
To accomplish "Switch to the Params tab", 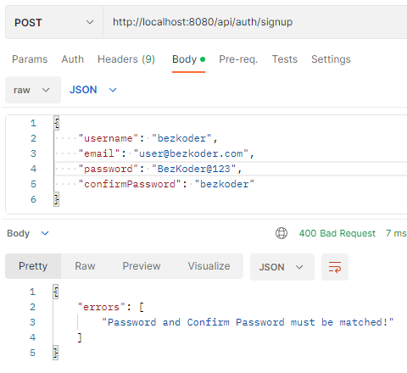I will [30, 59].
